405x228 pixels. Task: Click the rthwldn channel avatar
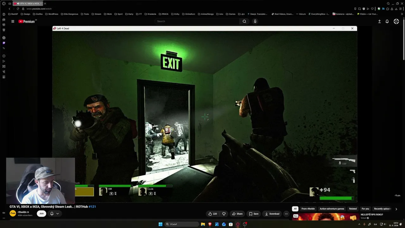13,213
